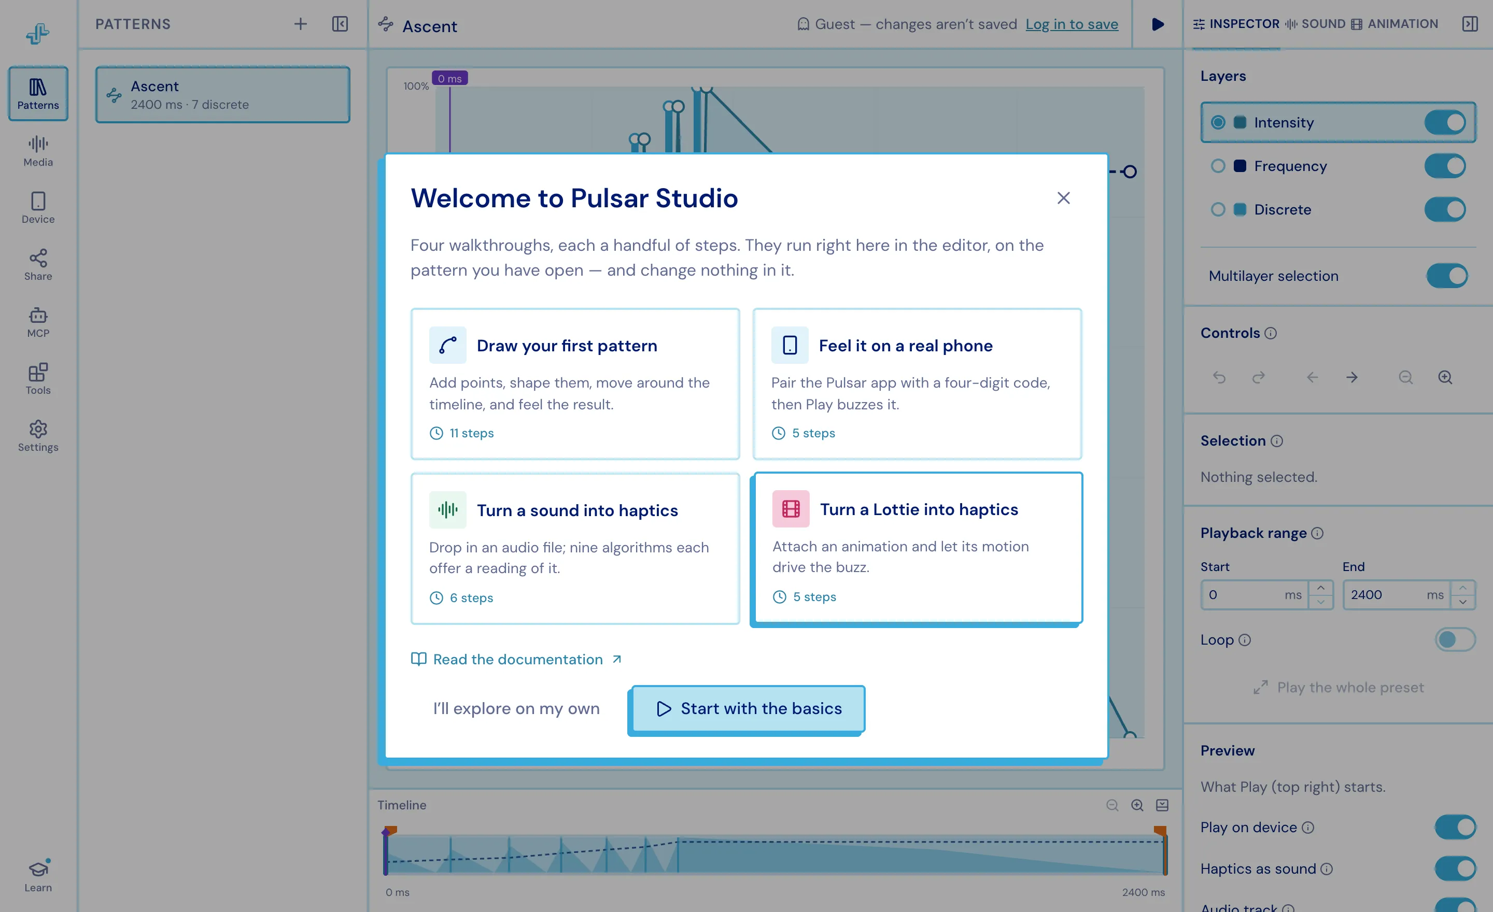The width and height of the screenshot is (1493, 912).
Task: Click Start with the basics button
Action: [x=749, y=708]
